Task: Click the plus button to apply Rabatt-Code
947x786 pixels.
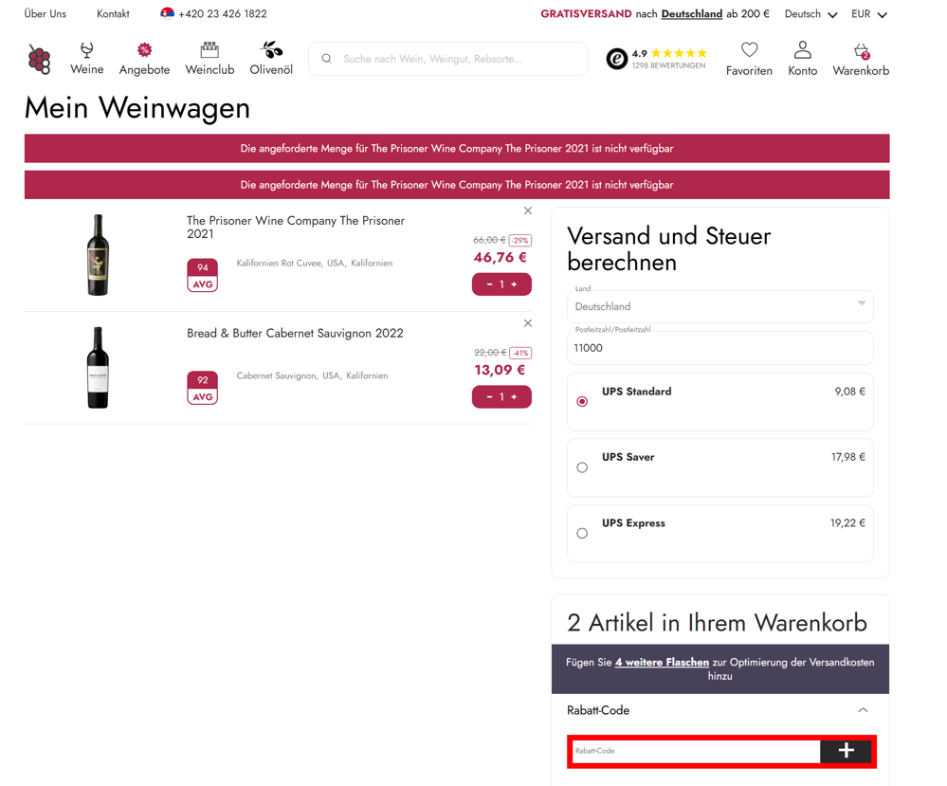Action: pos(846,750)
